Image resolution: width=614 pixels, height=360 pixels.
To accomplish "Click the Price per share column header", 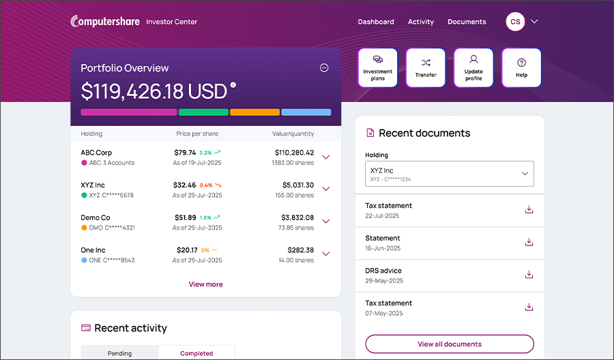I will (x=197, y=134).
